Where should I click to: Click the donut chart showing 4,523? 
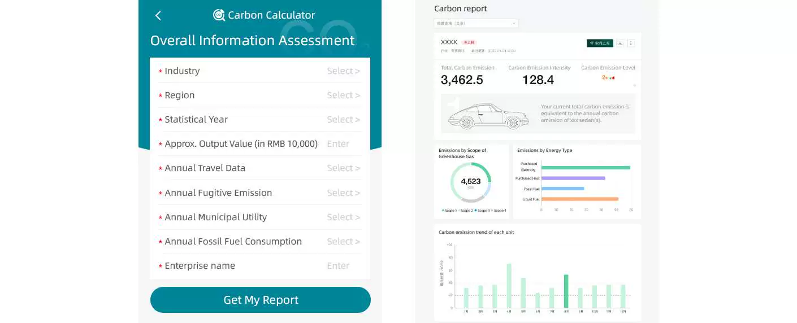pyautogui.click(x=471, y=182)
